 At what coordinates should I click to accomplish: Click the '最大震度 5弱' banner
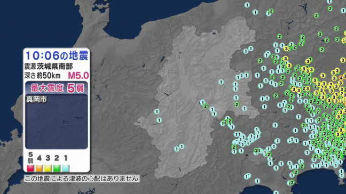click(x=57, y=88)
